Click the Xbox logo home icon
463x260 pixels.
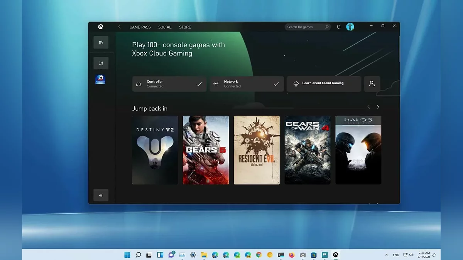[100, 27]
